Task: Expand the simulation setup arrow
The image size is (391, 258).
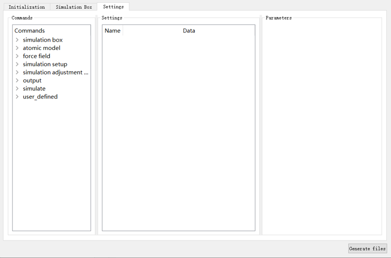Action: pyautogui.click(x=17, y=64)
